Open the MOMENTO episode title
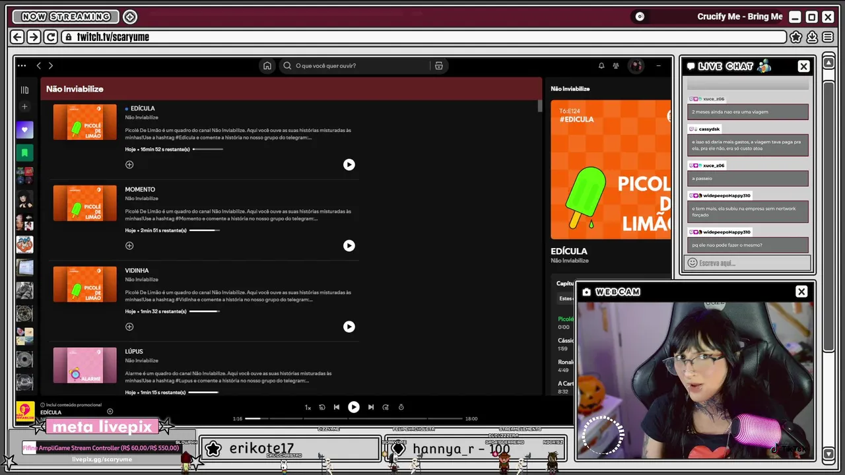 coord(140,189)
